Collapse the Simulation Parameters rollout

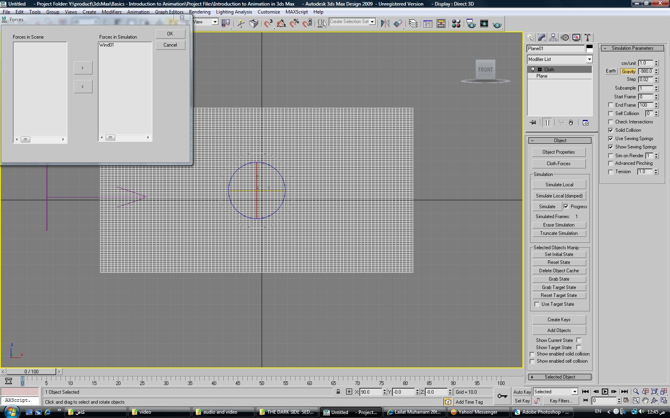click(632, 48)
